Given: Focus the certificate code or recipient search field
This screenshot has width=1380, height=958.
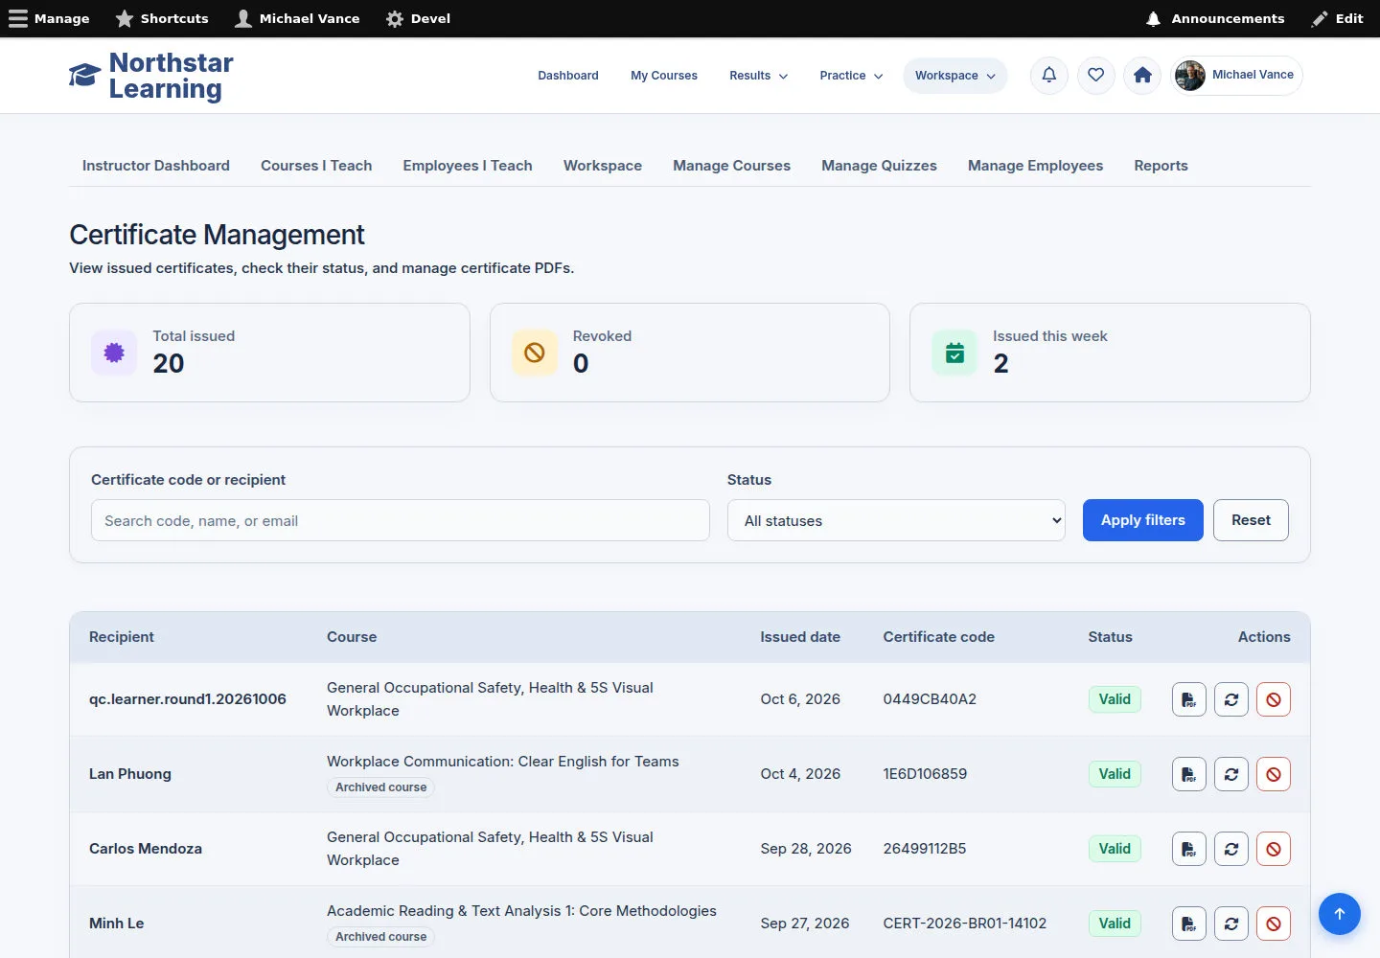Looking at the screenshot, I should pos(401,520).
